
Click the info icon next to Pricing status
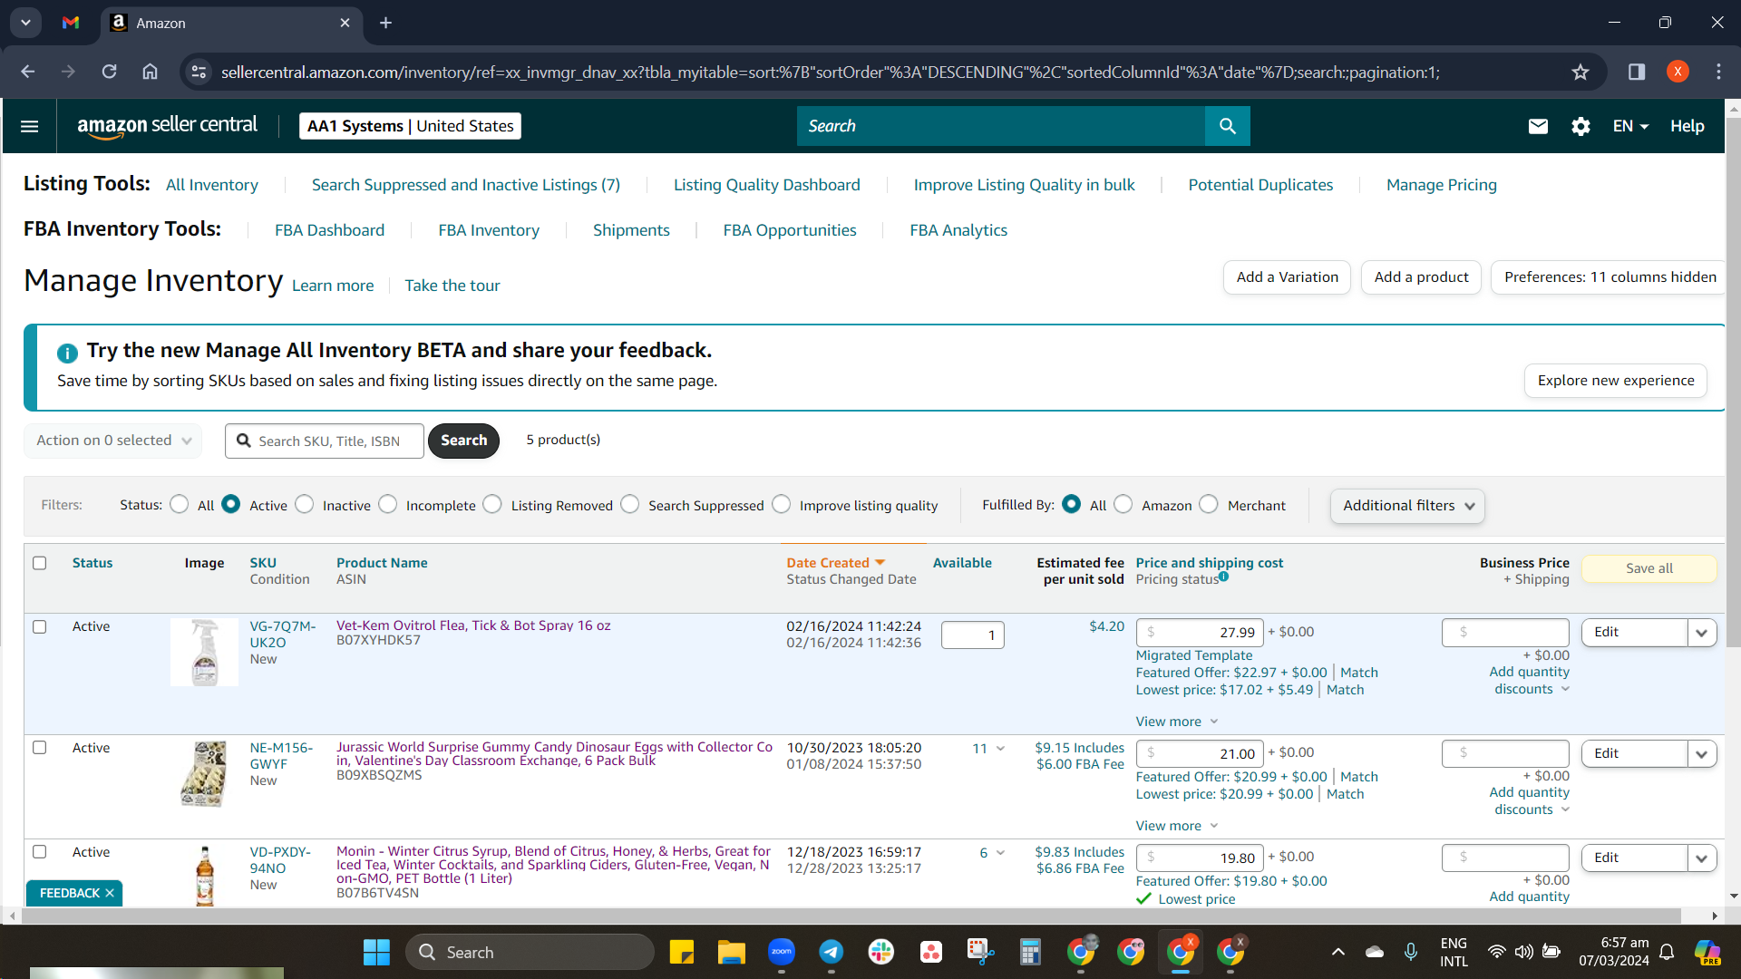tap(1223, 577)
